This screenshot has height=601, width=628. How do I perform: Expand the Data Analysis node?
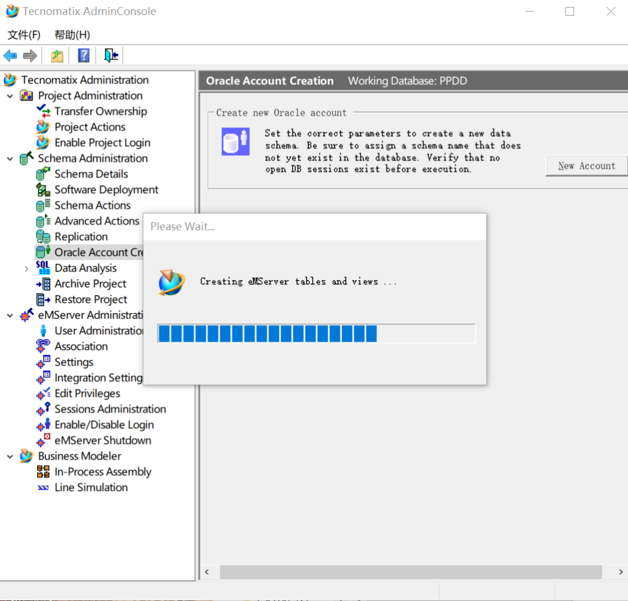(26, 269)
